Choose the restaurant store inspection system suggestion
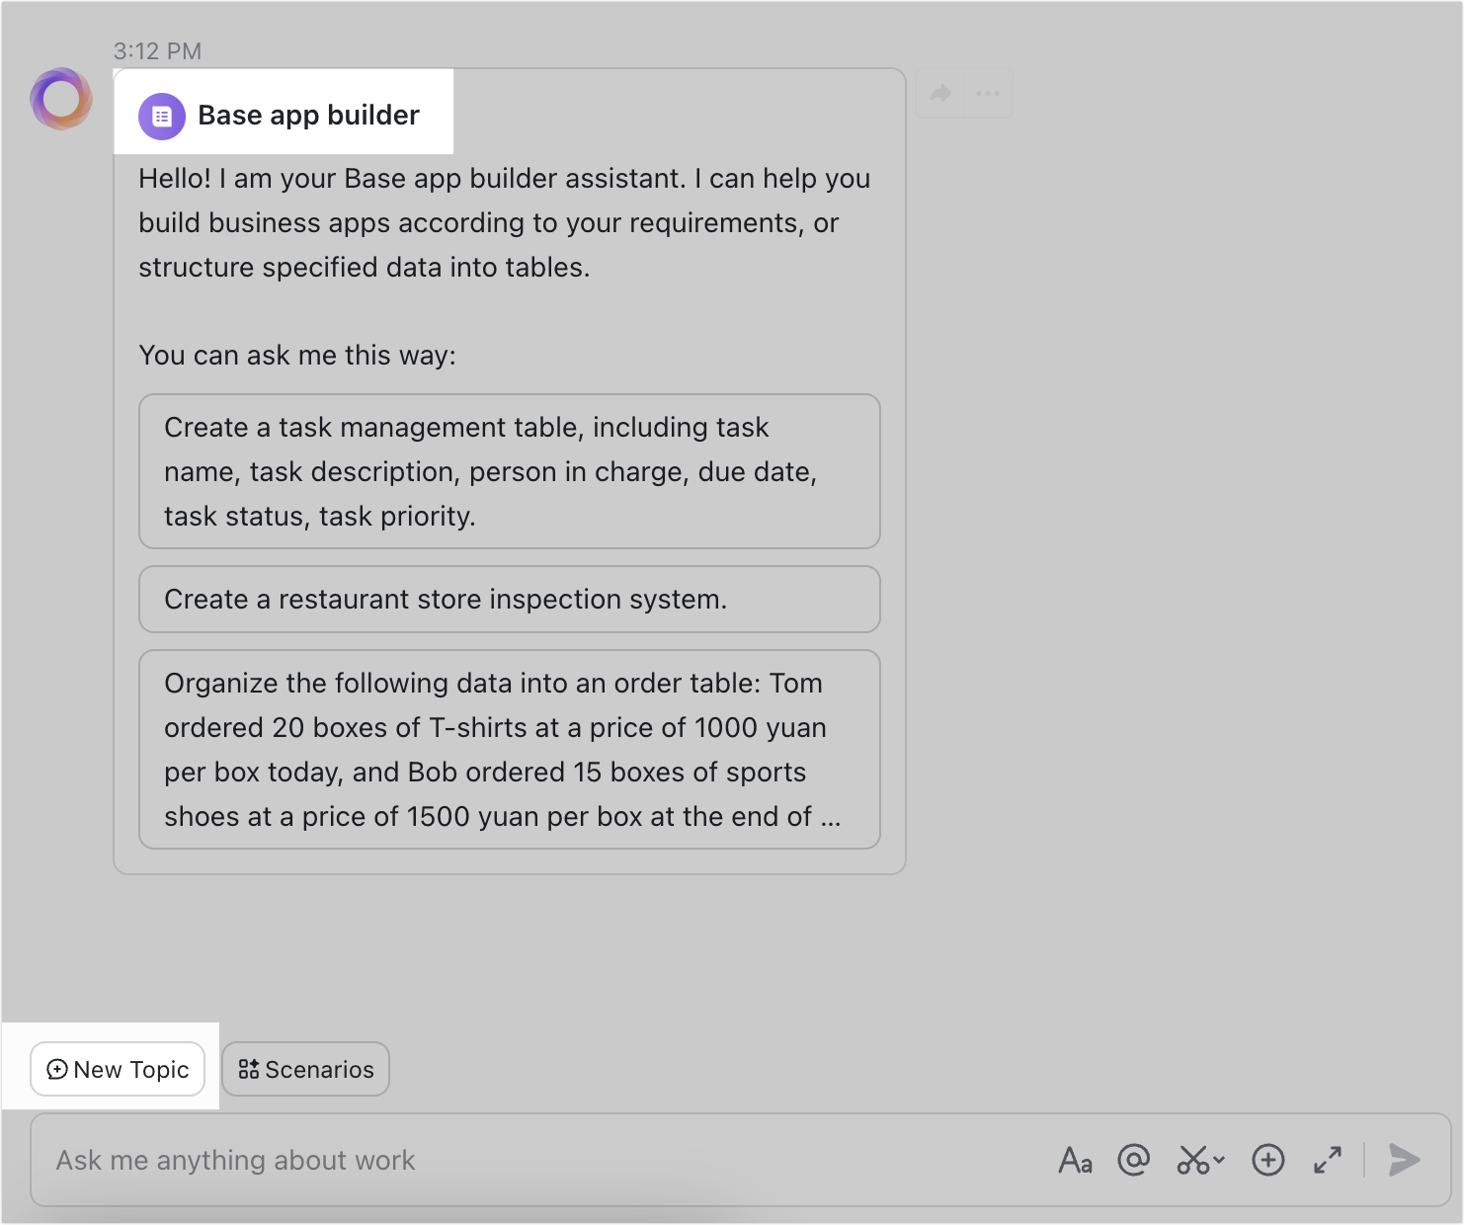Screen dimensions: 1464x1225 pos(509,600)
